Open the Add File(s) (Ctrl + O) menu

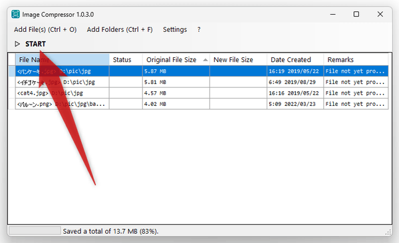click(45, 29)
